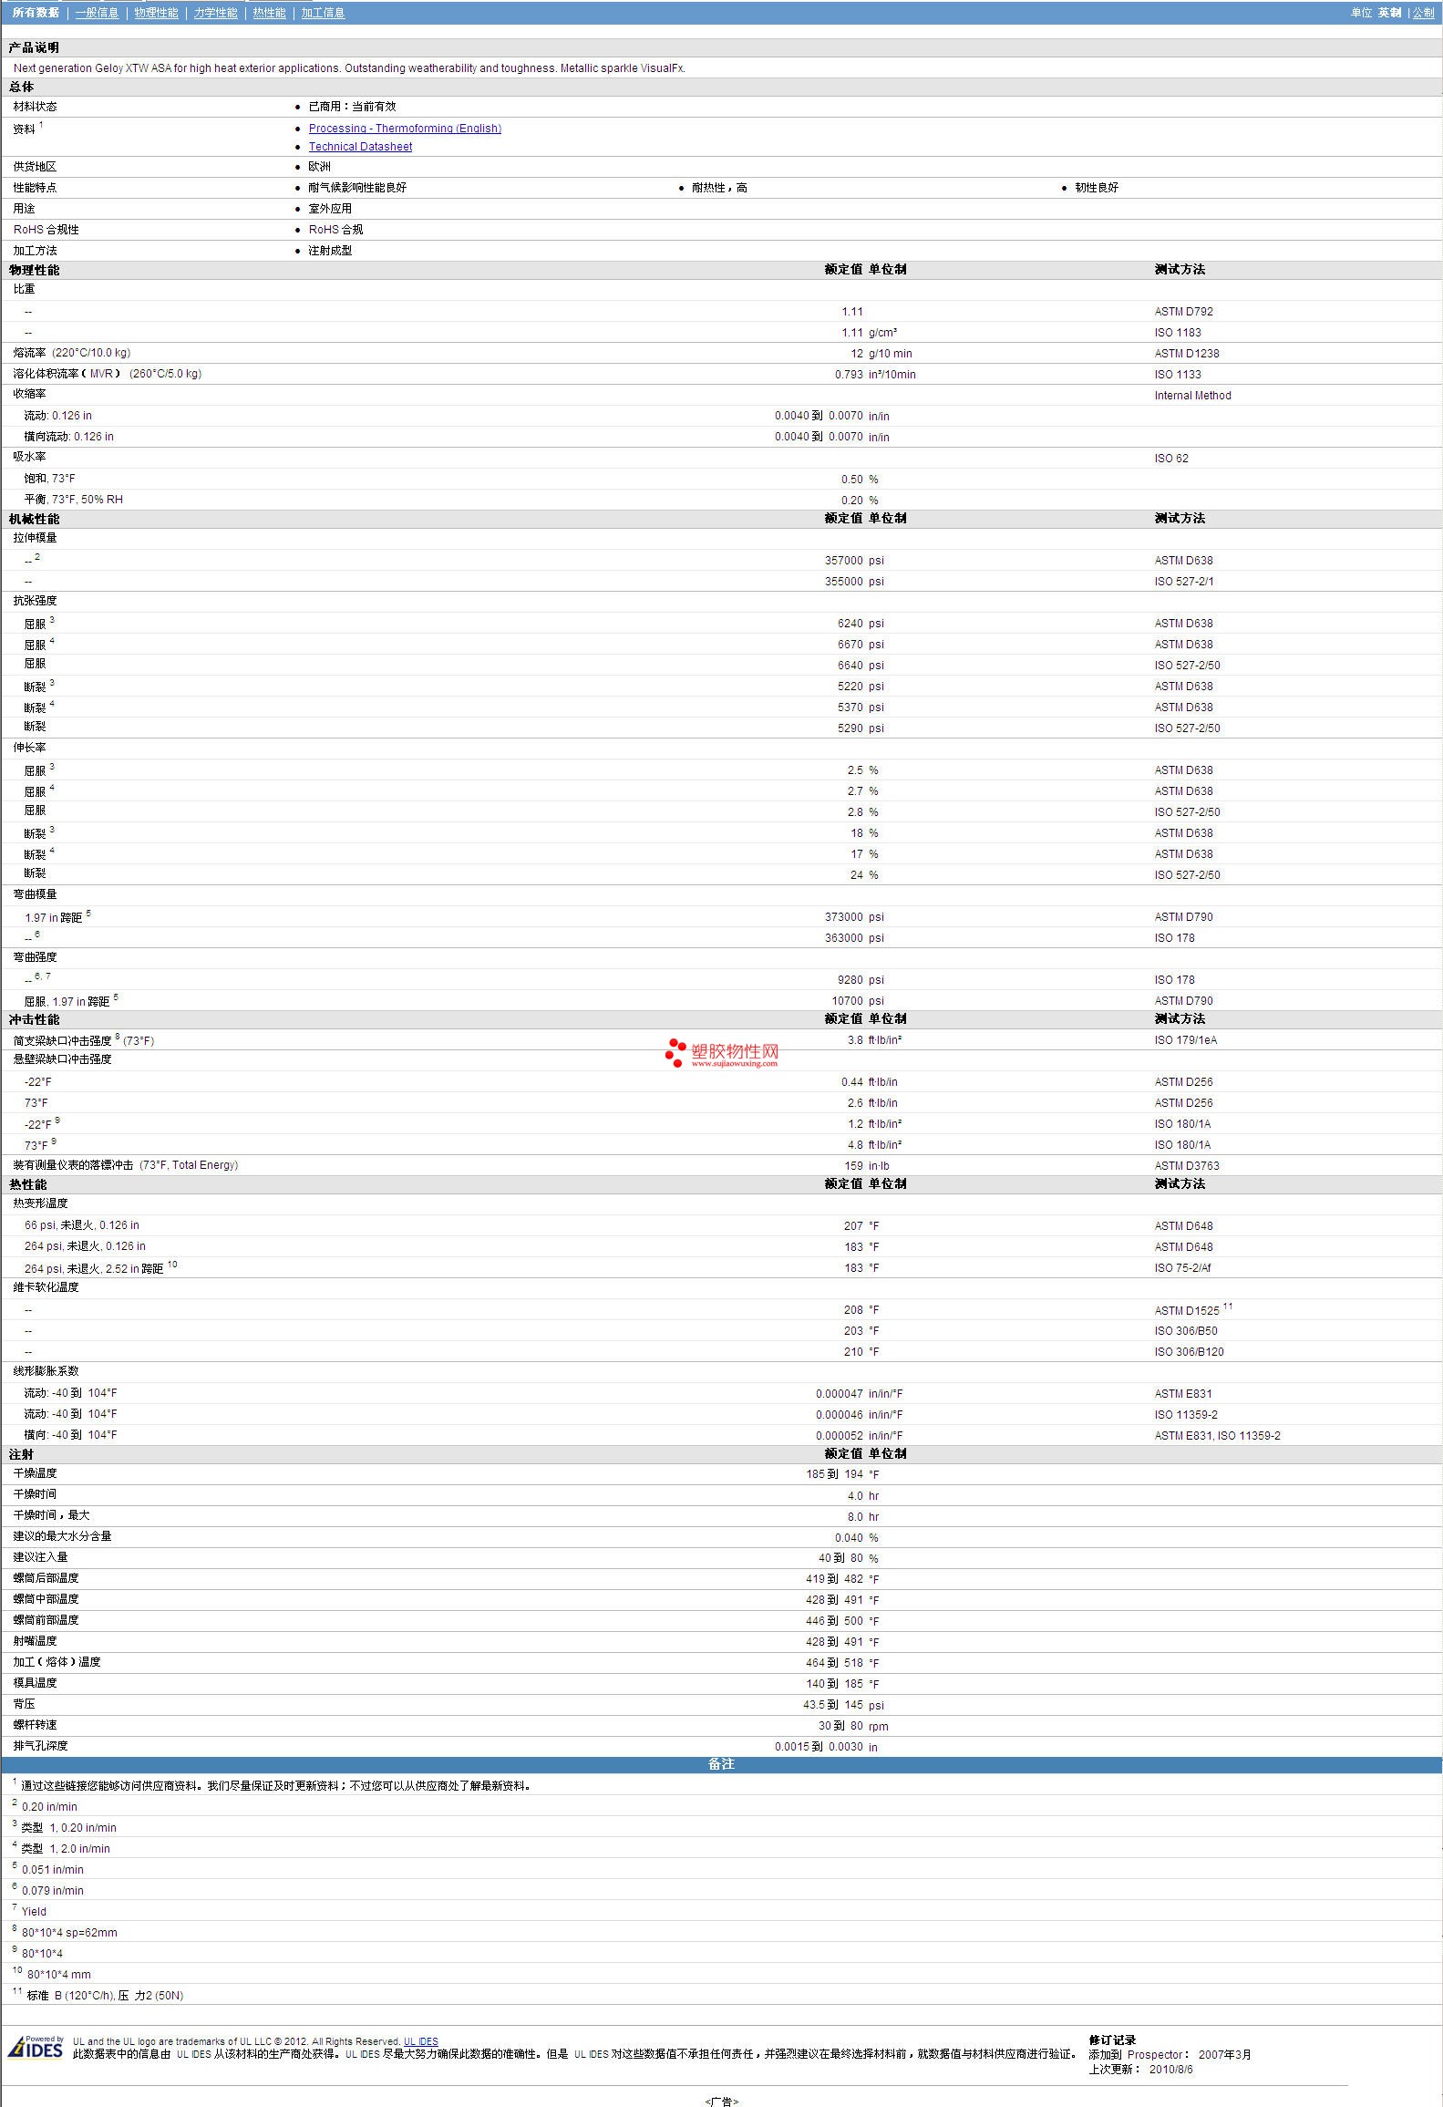Select ISO 75-2/Af test method

[1182, 1268]
